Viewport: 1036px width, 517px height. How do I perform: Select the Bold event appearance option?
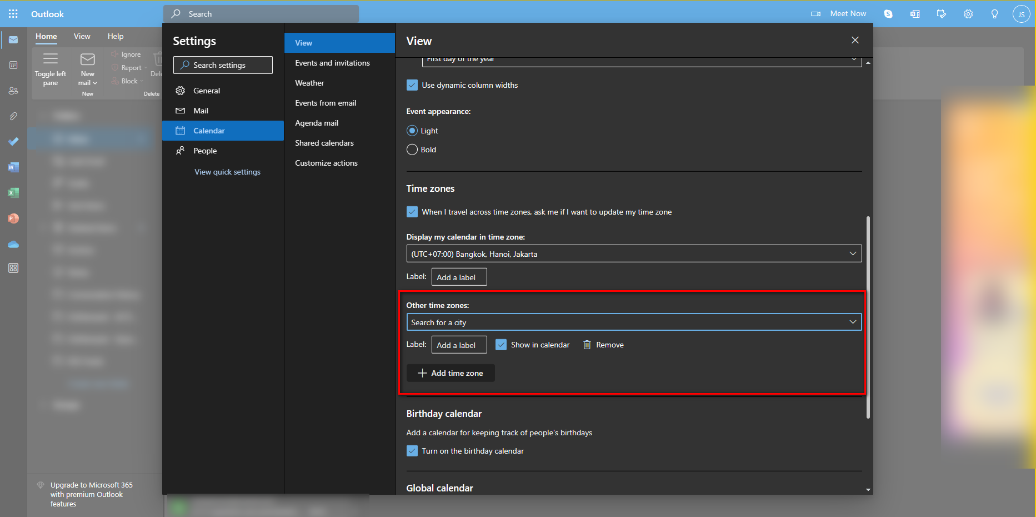click(412, 150)
